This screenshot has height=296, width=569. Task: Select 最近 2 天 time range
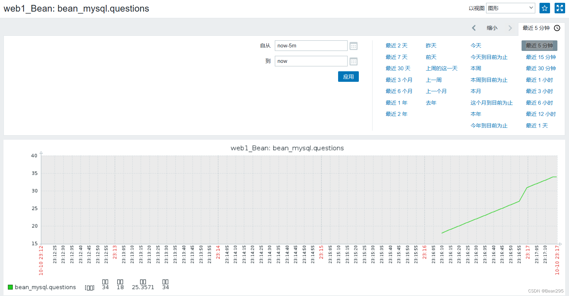pyautogui.click(x=396, y=46)
